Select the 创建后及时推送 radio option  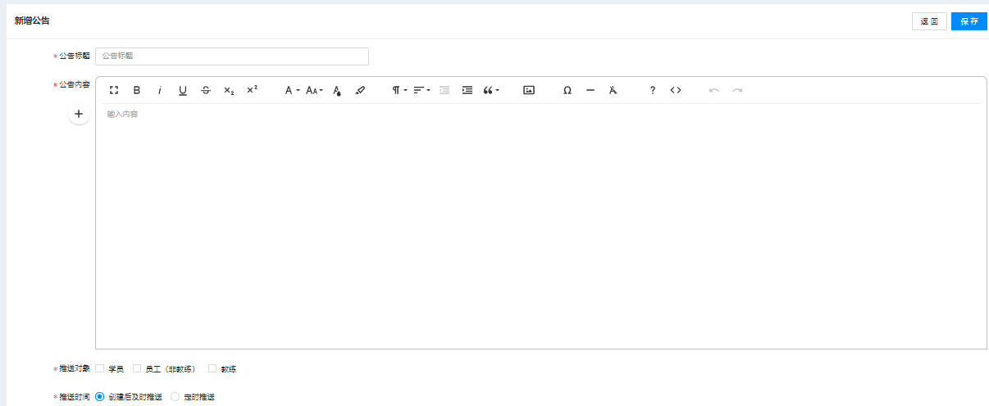click(x=100, y=396)
